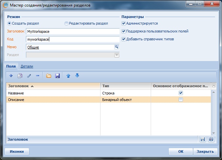This screenshot has height=160, width=222.
Task: Save with floppy disk toolbar icon
Action: (x=57, y=76)
